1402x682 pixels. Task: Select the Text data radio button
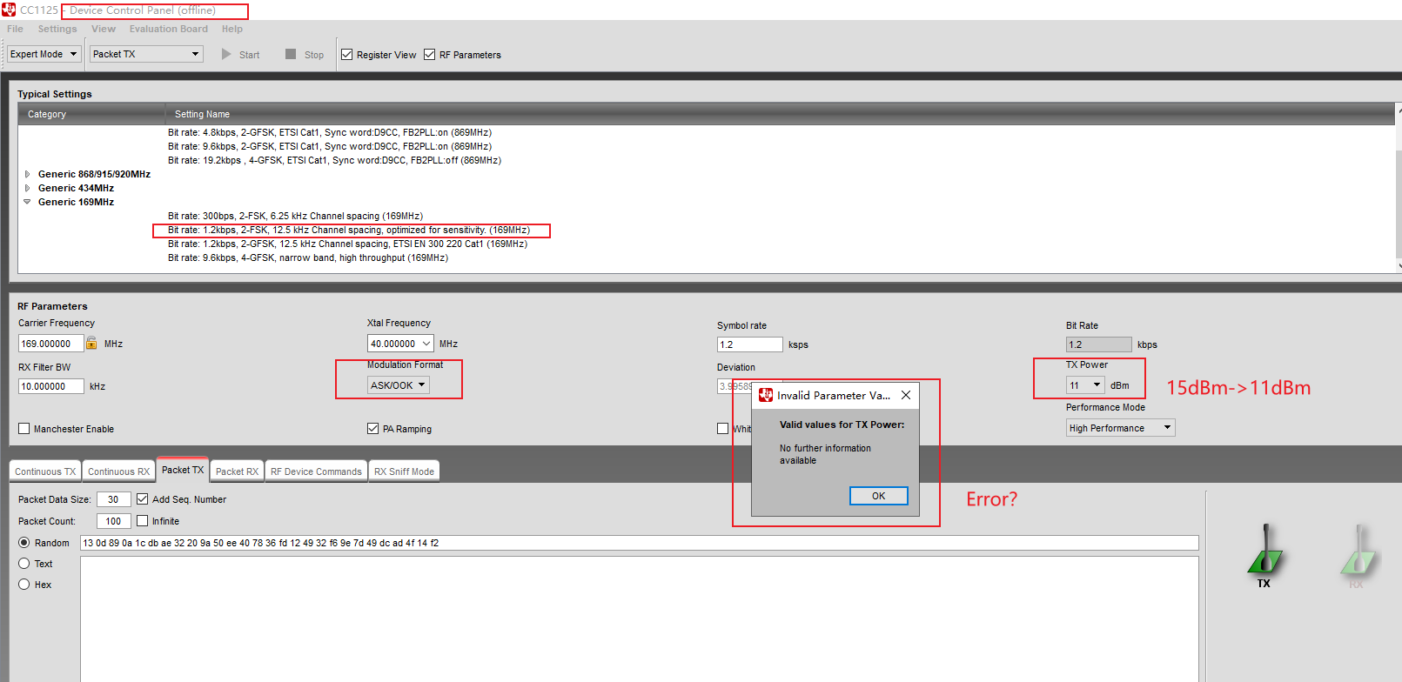pos(24,563)
